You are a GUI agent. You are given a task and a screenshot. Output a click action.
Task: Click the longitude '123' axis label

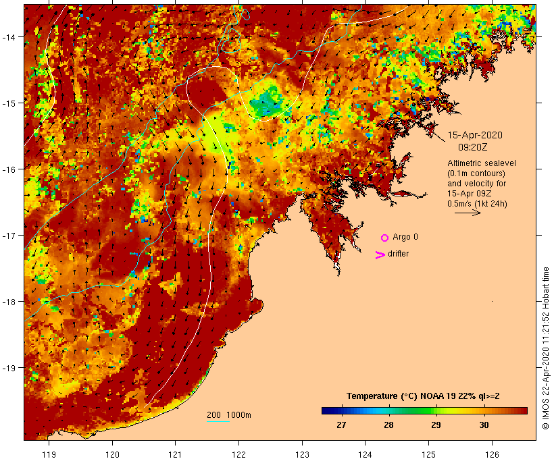[302, 454]
